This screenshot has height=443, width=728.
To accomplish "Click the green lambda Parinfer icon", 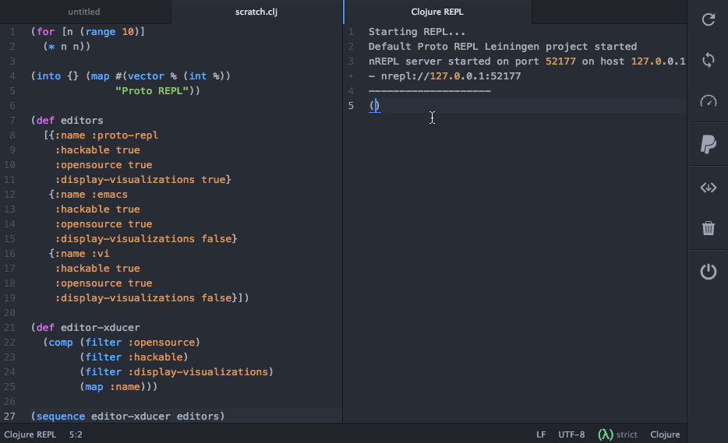I will click(606, 434).
